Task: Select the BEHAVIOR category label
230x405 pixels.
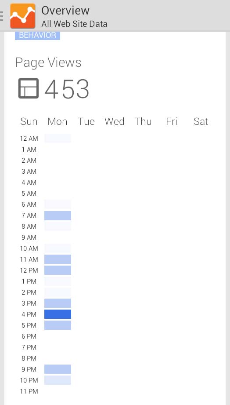Action: click(x=37, y=35)
